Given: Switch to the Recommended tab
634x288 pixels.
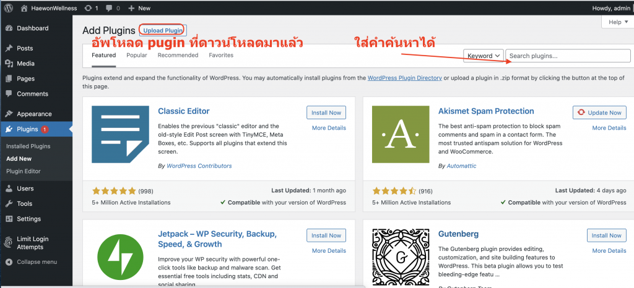Looking at the screenshot, I should pos(178,55).
